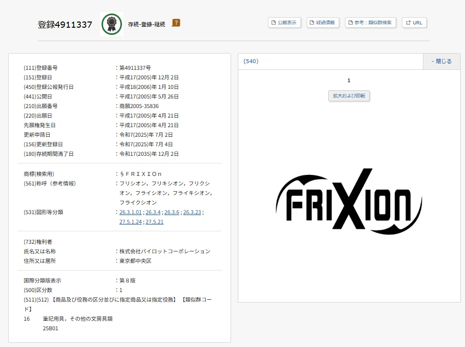465x347 pixels.
Task: Open the question mark help icon
Action: tap(176, 23)
